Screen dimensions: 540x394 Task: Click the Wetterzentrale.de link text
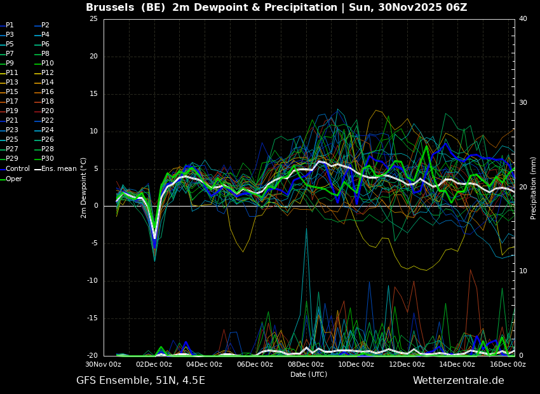(x=458, y=381)
